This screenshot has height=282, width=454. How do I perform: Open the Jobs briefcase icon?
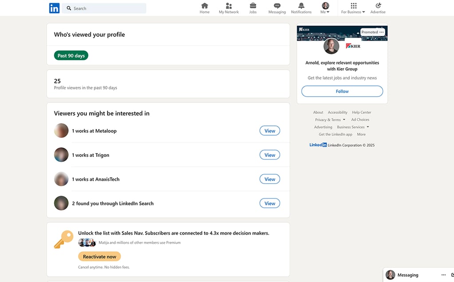click(253, 6)
